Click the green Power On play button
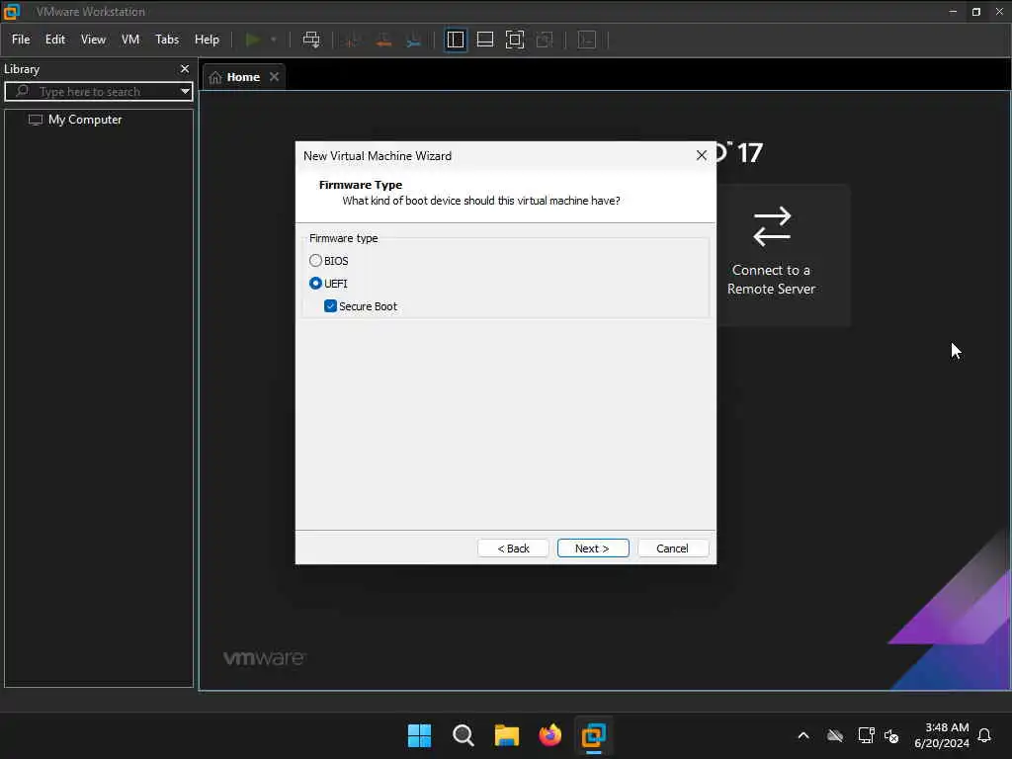The width and height of the screenshot is (1012, 759). 253,40
